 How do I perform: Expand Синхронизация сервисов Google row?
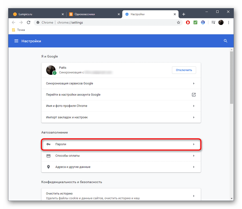121,83
